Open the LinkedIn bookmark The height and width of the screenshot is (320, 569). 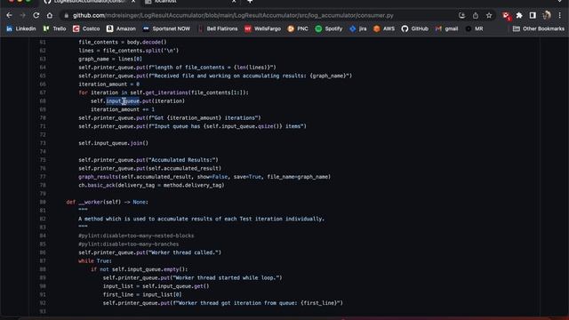(21, 28)
